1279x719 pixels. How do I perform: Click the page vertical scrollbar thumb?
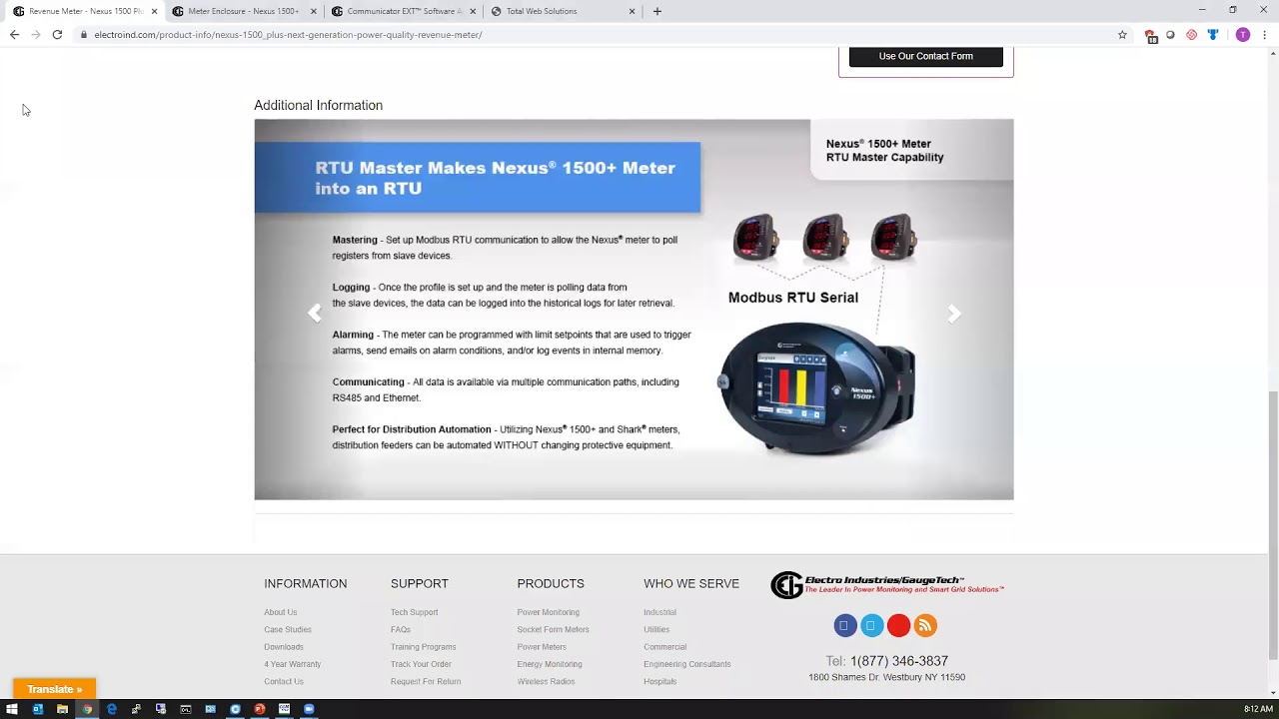point(1273,524)
